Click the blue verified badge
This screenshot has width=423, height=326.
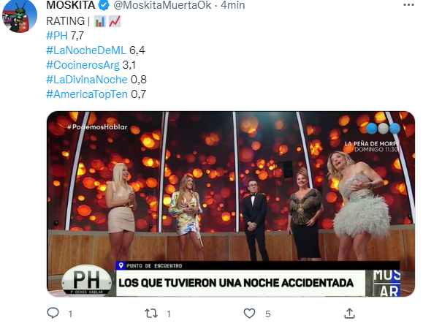[104, 5]
